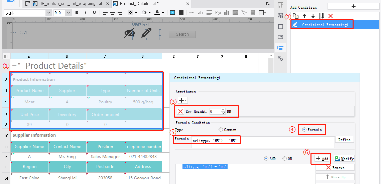The width and height of the screenshot is (381, 184).
Task: Select the Common type radio button
Action: [221, 130]
